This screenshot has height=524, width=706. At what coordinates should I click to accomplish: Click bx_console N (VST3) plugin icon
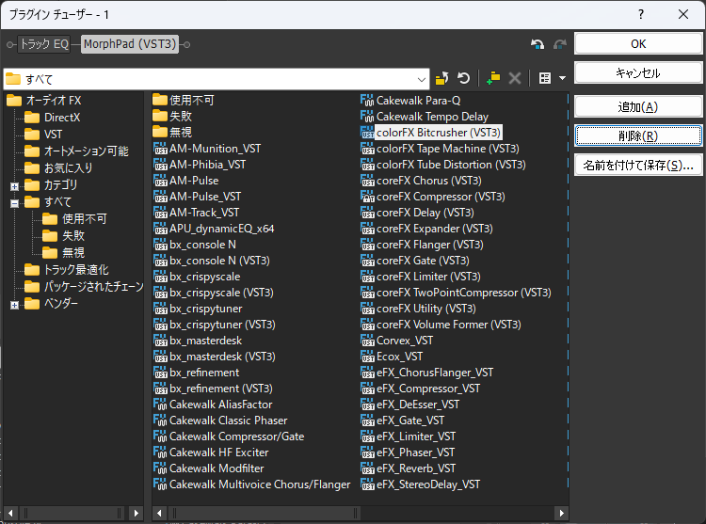(x=160, y=261)
